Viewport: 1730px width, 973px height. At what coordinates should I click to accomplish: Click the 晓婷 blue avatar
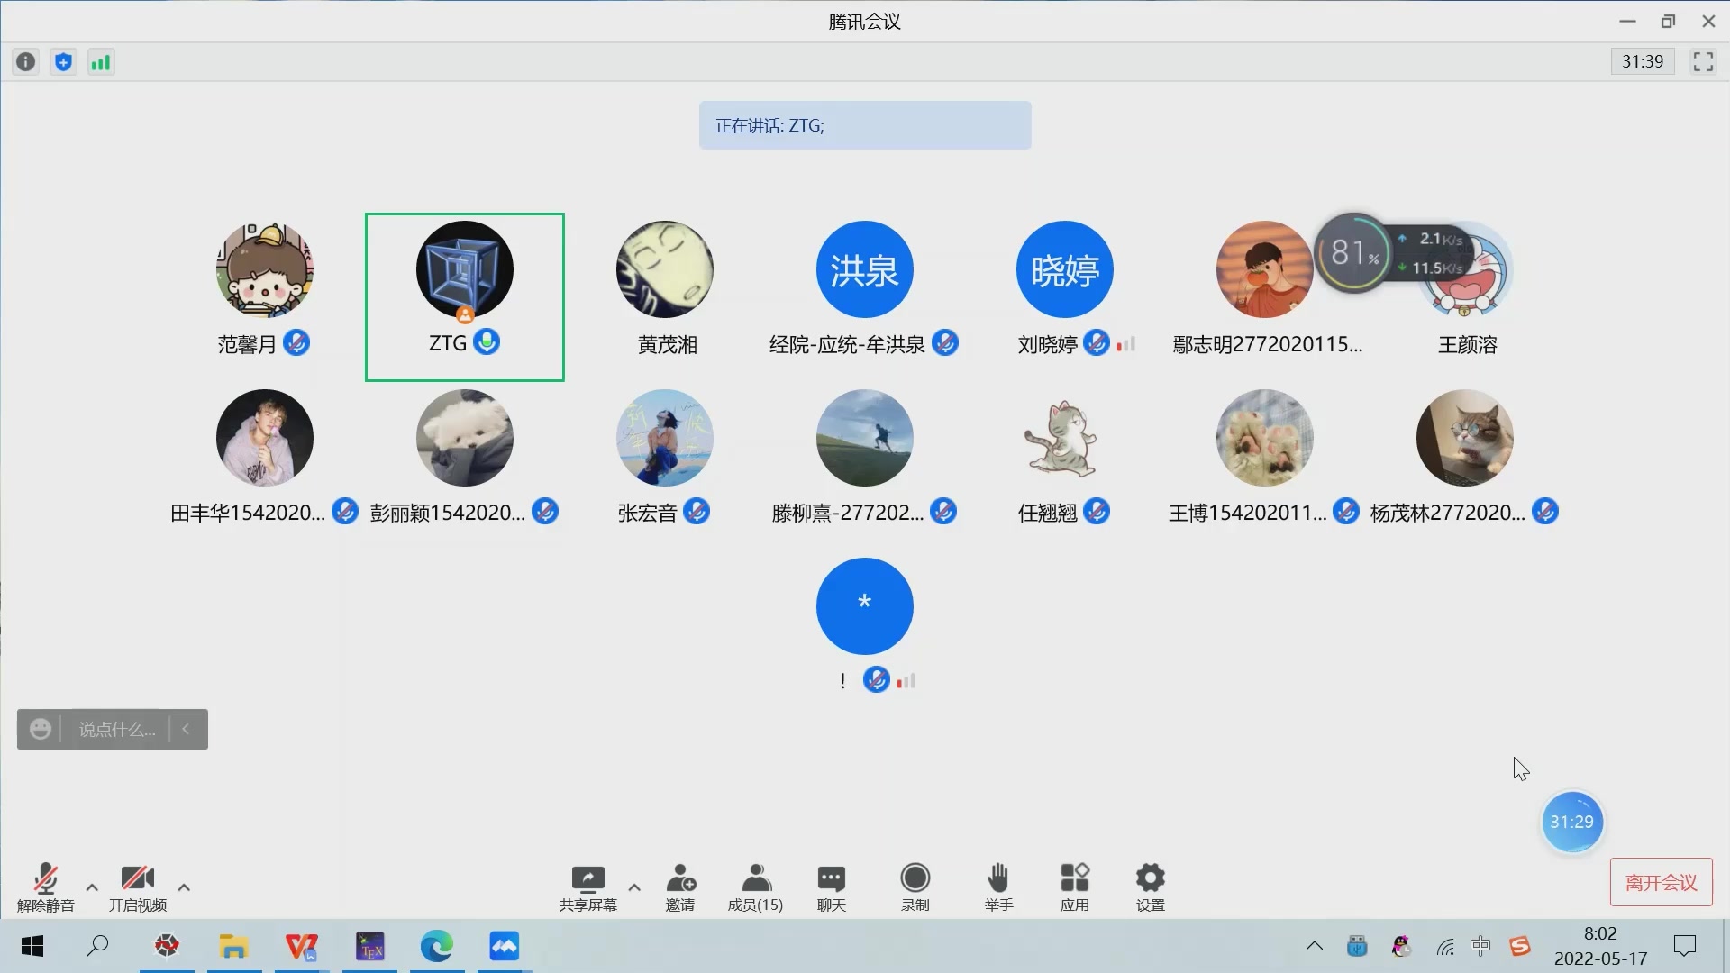click(x=1065, y=269)
